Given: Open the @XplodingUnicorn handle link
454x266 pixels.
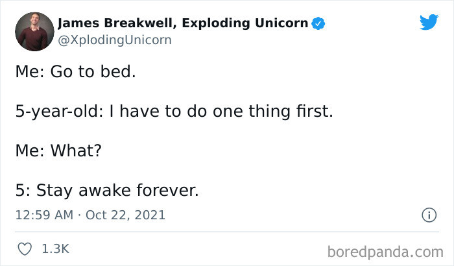Looking at the screenshot, I should tap(115, 40).
